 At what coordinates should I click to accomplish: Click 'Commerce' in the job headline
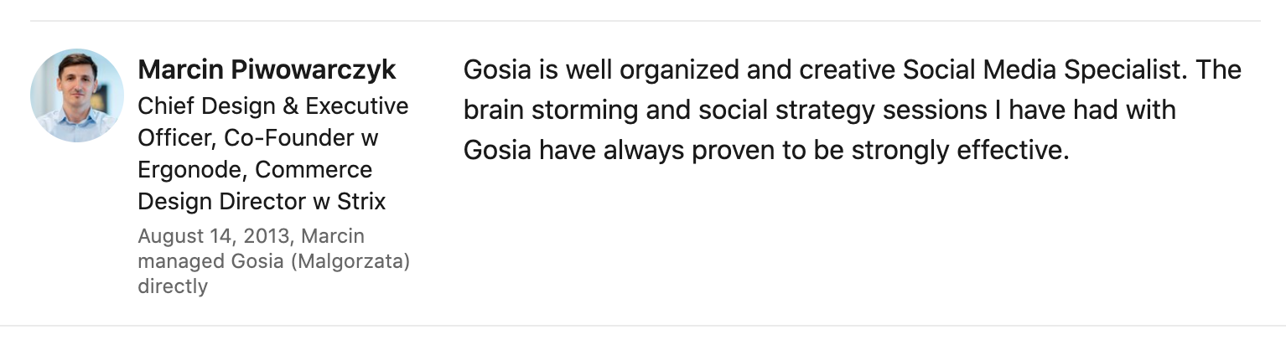314,170
